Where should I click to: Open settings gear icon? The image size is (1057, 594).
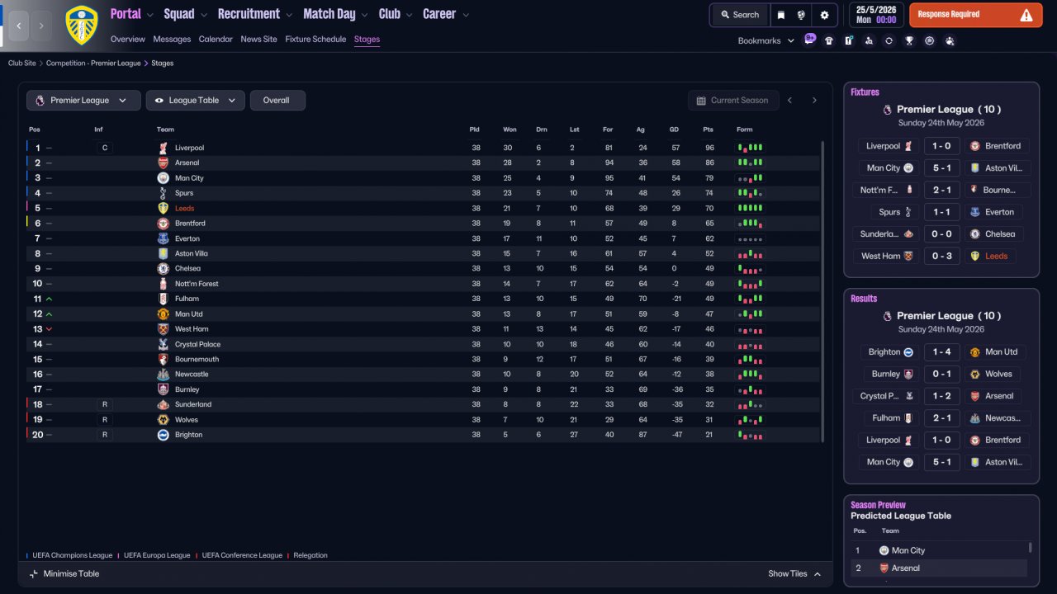pos(824,15)
